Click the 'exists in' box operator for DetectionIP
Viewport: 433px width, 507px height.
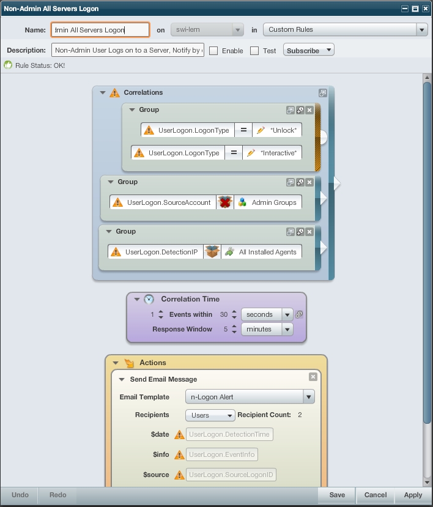point(212,252)
